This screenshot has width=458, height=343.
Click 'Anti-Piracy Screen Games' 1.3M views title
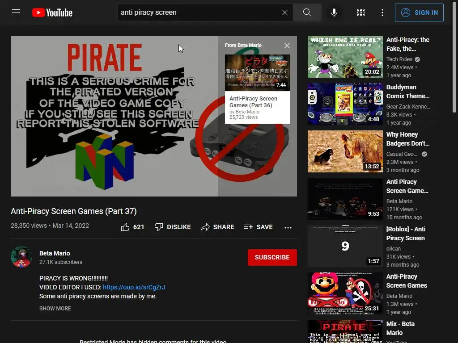coord(407,281)
